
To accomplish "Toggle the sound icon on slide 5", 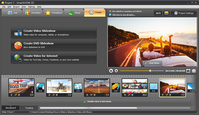I will tap(170, 95).
